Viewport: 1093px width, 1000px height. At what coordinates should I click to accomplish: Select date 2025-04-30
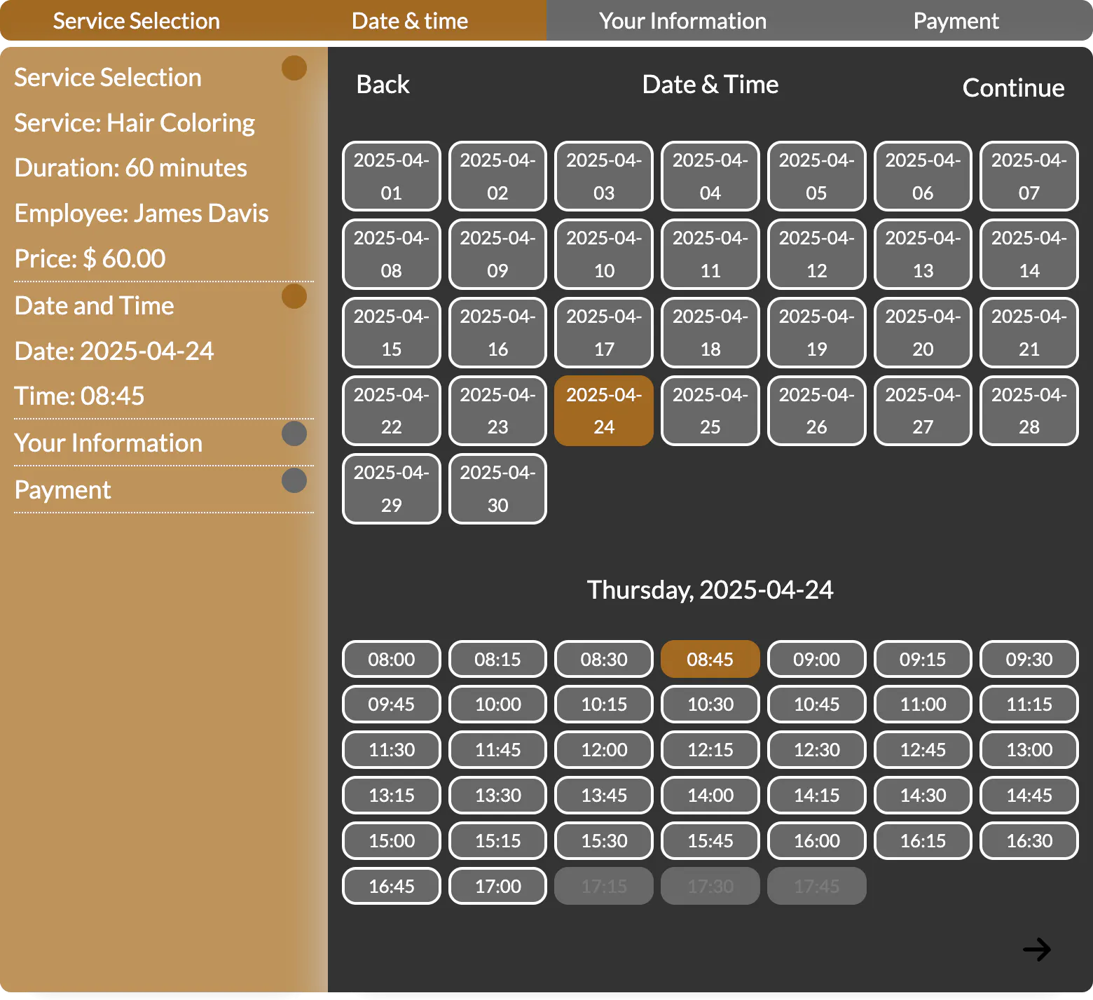(x=498, y=489)
